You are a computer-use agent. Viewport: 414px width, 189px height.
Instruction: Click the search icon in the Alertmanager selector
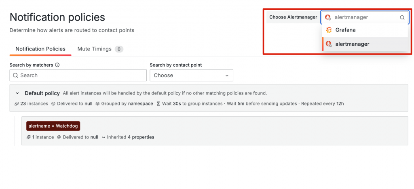402,18
